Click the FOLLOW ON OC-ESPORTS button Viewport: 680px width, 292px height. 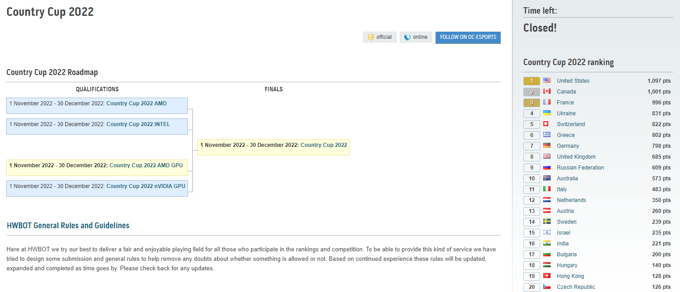[468, 37]
